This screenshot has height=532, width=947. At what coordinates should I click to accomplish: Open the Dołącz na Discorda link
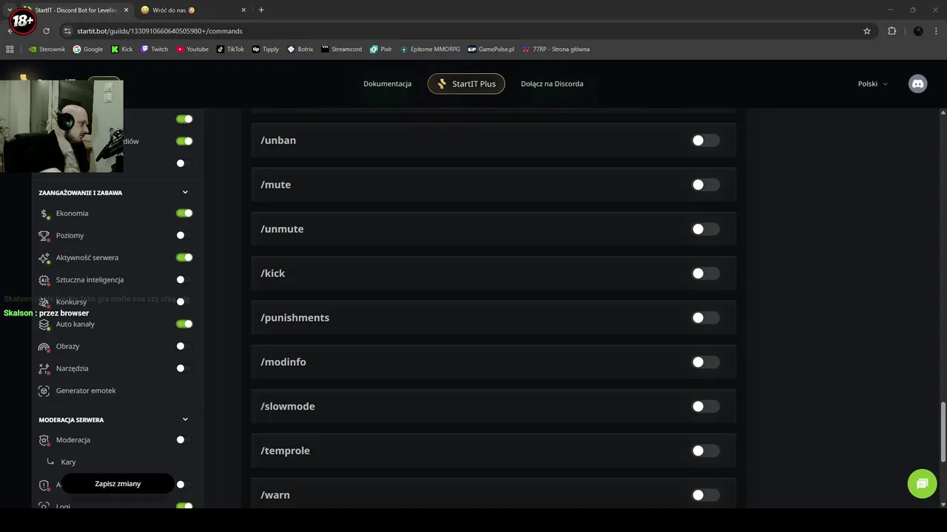click(x=552, y=84)
